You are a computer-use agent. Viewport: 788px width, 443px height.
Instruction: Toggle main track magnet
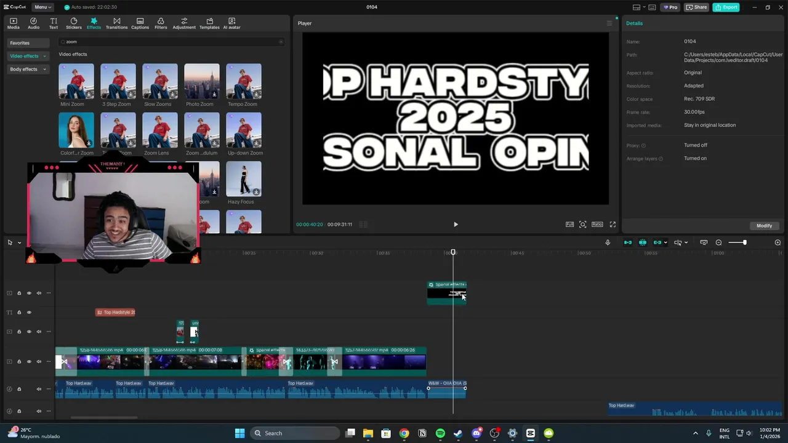[x=628, y=242]
